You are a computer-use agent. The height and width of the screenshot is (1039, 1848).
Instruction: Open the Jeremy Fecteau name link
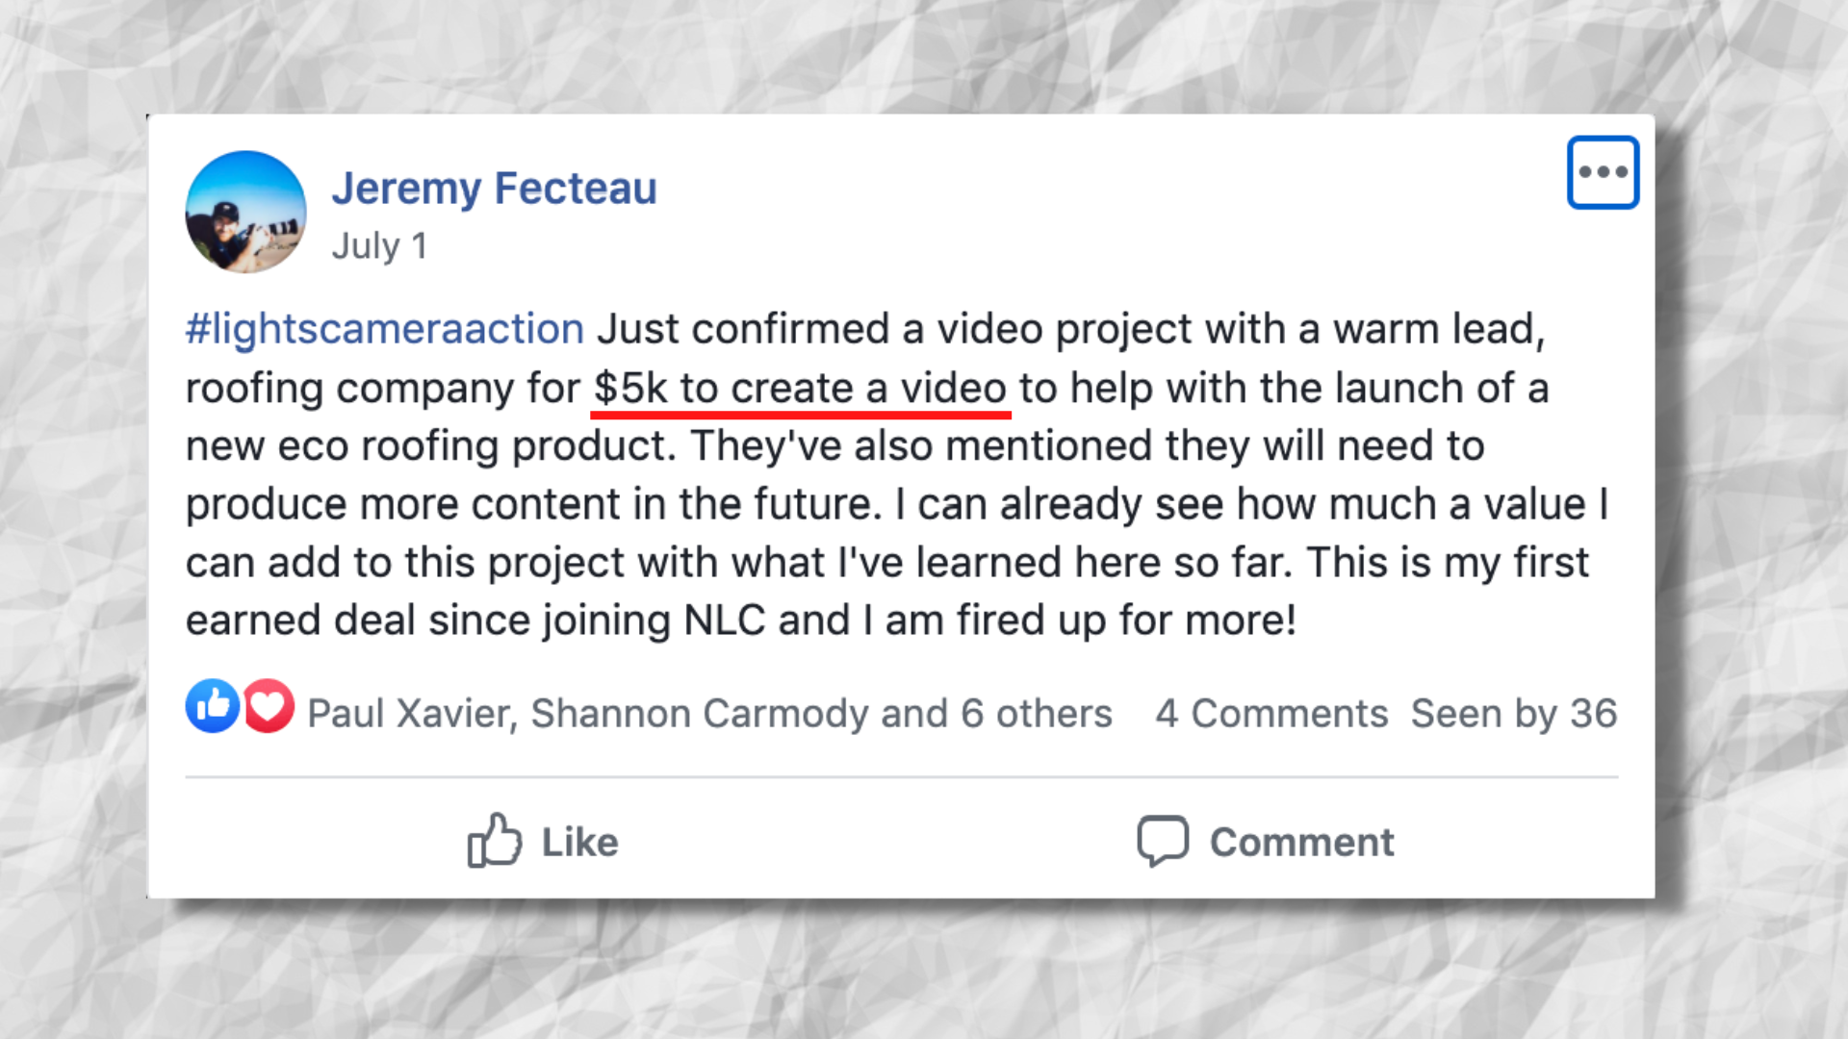tap(494, 189)
